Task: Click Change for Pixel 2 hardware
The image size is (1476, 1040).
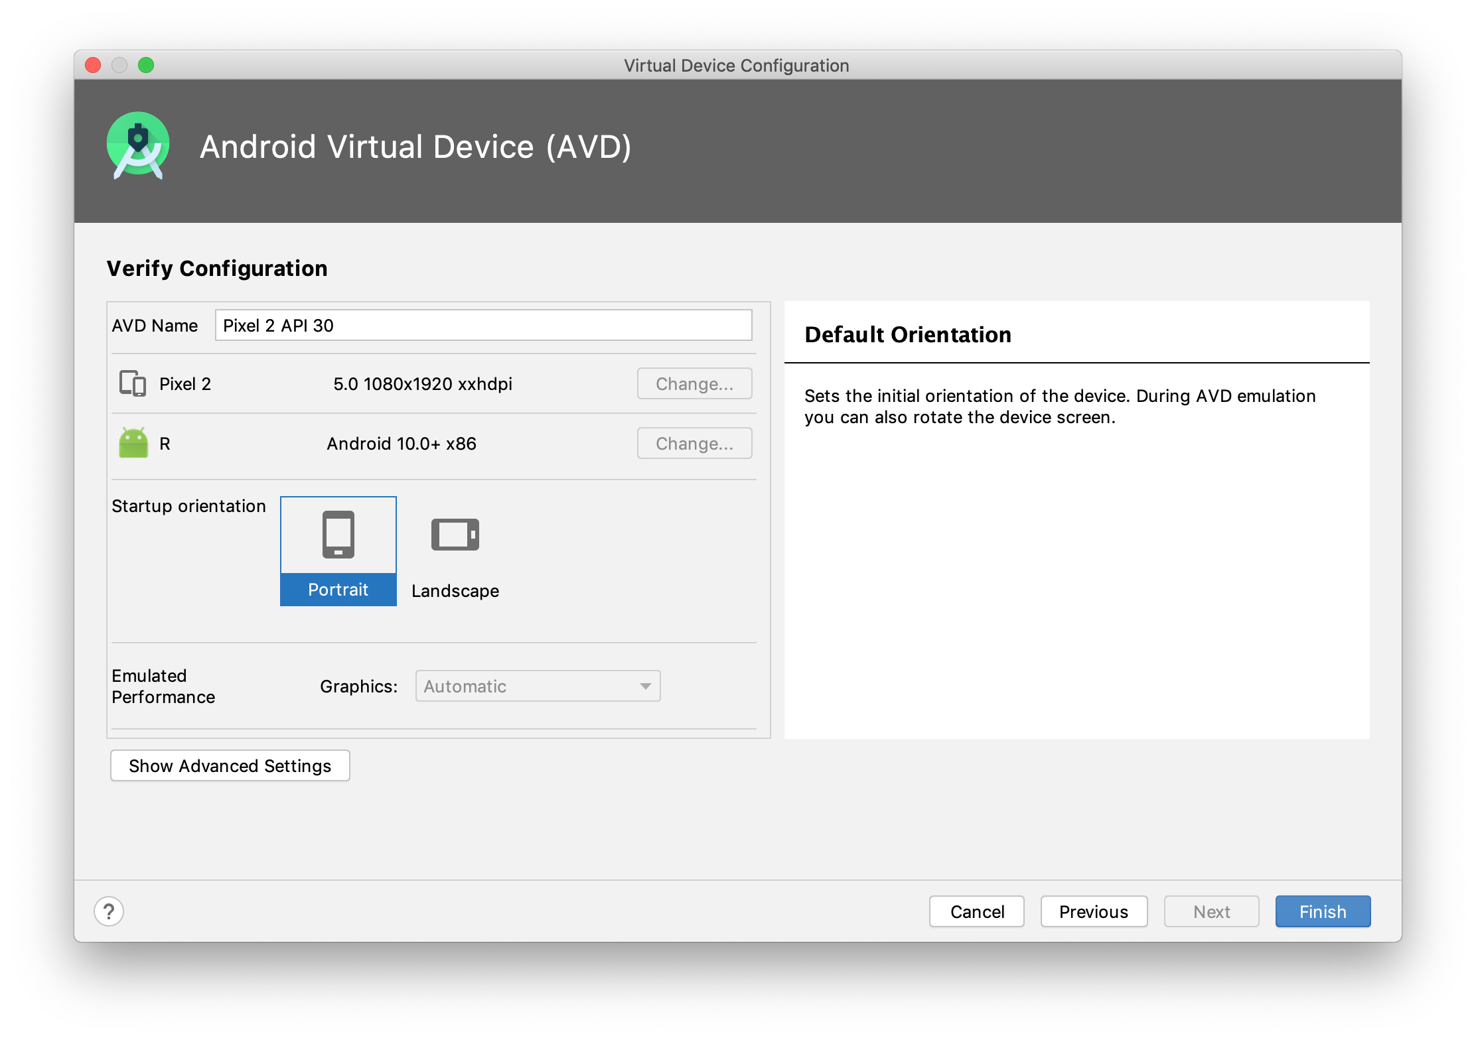Action: (x=692, y=383)
